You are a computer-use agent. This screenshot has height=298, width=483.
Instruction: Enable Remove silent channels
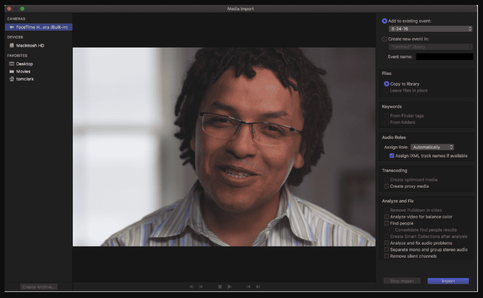tap(386, 256)
